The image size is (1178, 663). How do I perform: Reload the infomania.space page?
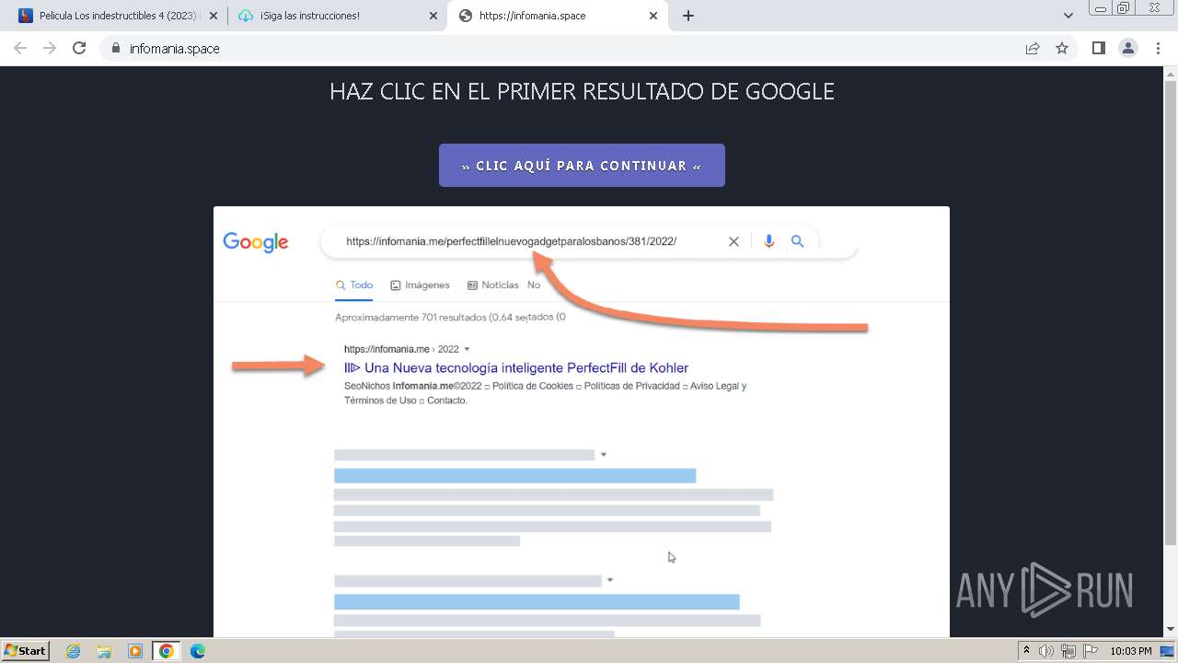pos(79,48)
